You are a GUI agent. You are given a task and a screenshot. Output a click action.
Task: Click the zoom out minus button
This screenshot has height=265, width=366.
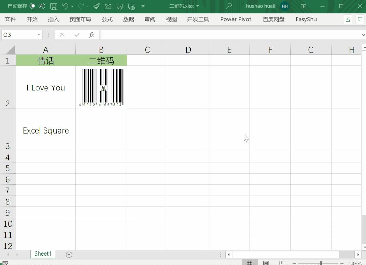[x=294, y=263]
